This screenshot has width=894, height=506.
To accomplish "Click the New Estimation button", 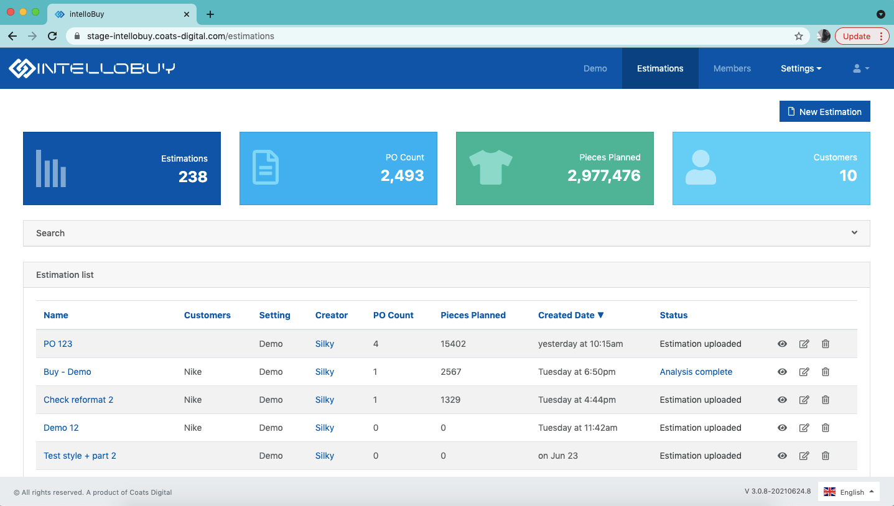I will pos(824,111).
